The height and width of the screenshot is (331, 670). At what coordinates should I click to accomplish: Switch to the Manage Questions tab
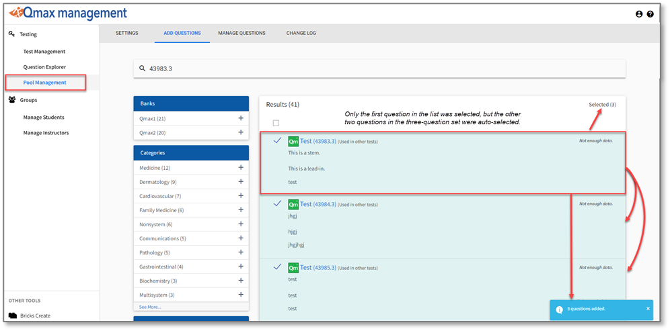[x=241, y=33]
